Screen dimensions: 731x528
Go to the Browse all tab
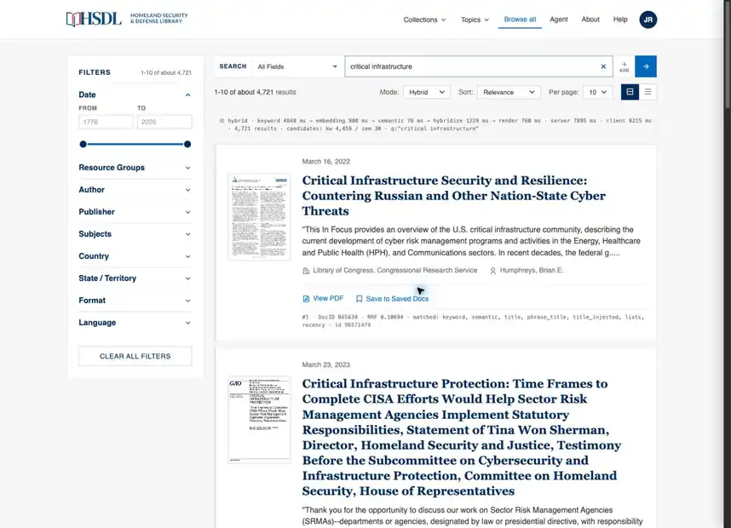pos(520,20)
